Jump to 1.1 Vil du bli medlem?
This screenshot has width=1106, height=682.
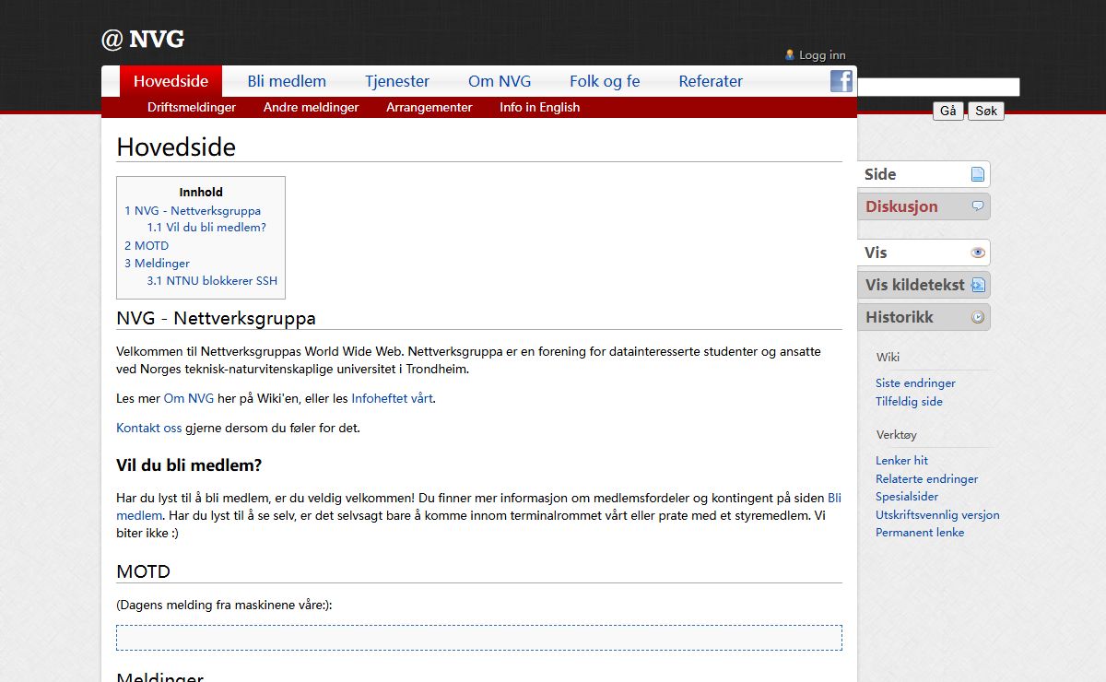pyautogui.click(x=206, y=228)
